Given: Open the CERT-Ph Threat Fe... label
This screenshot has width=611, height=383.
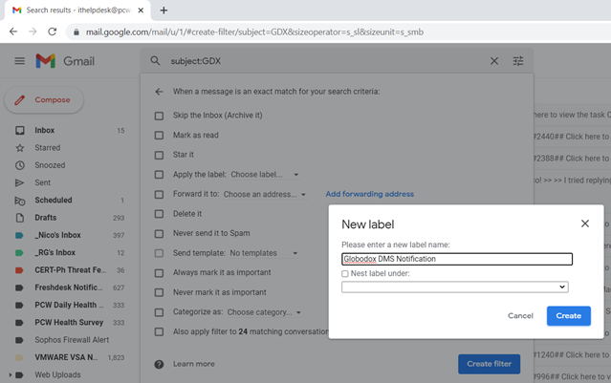Looking at the screenshot, I should 70,270.
